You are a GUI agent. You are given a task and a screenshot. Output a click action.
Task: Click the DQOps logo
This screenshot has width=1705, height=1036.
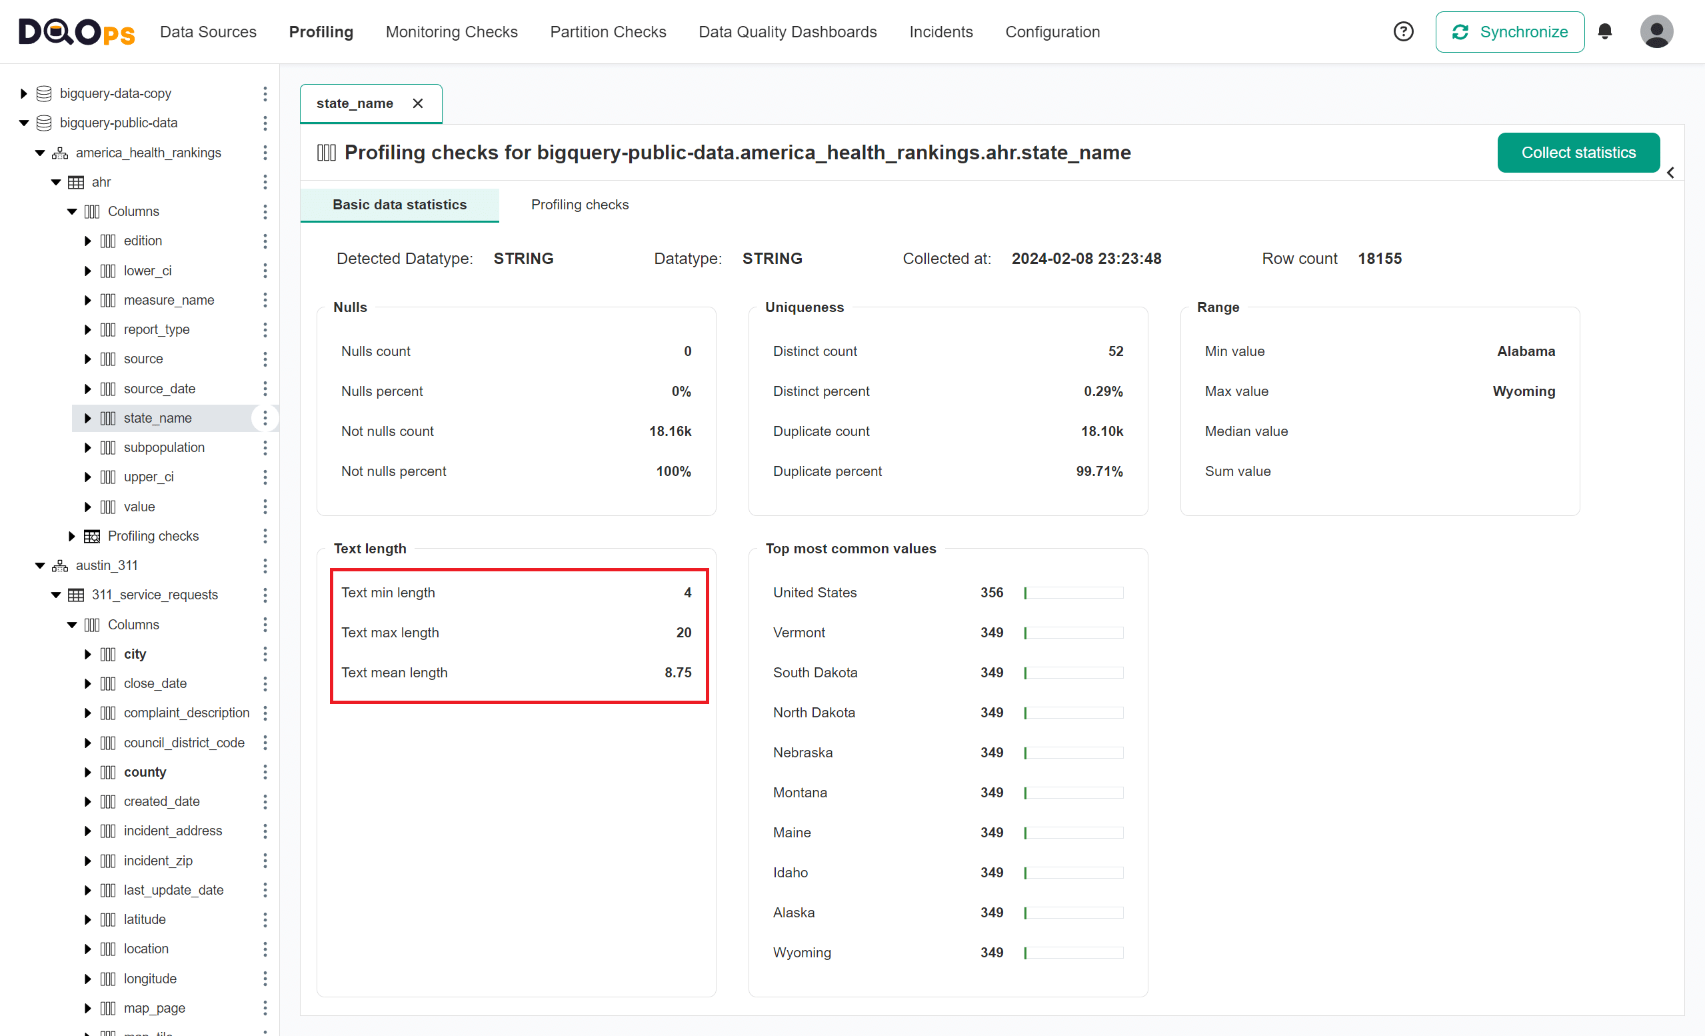coord(76,31)
